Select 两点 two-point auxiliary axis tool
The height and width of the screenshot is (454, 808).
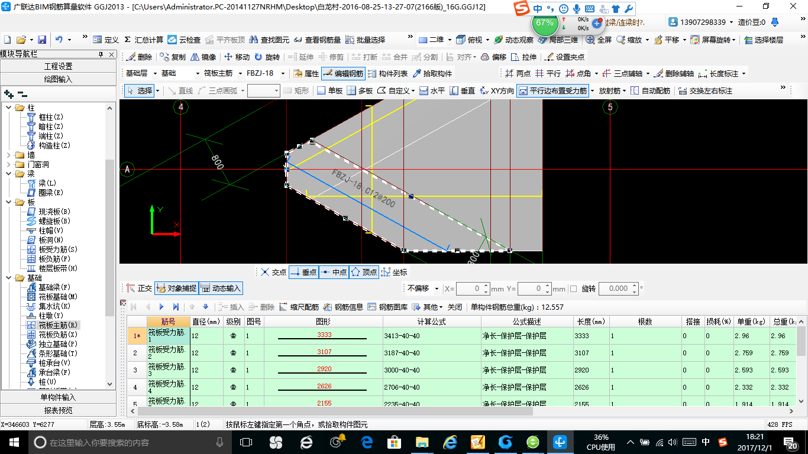tap(518, 73)
